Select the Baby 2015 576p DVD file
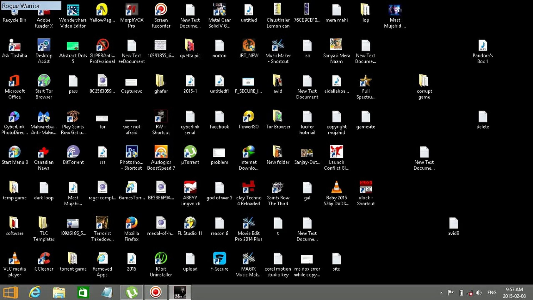This screenshot has height=300, width=533. pos(336,194)
